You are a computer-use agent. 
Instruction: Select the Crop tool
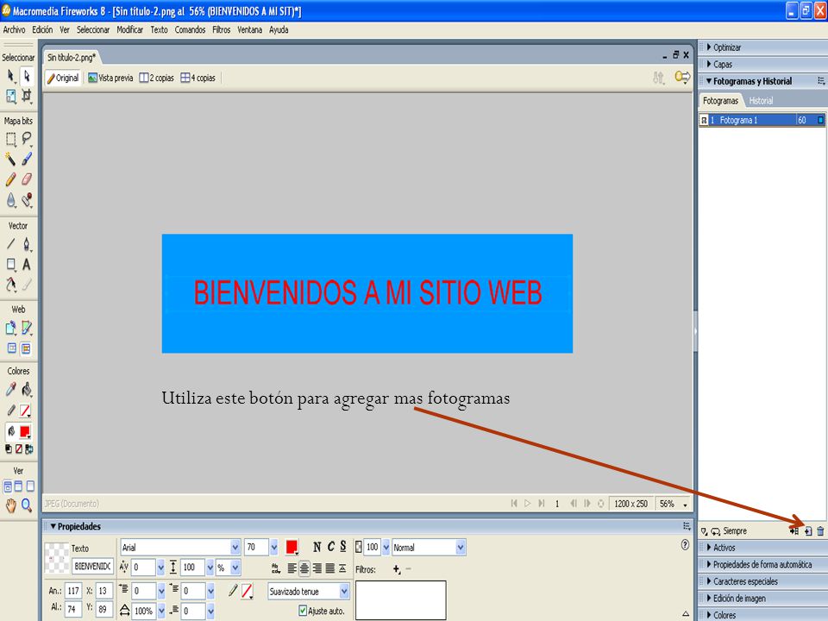point(27,96)
